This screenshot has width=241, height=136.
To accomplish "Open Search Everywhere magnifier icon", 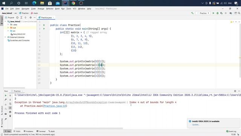I will click(x=239, y=13).
